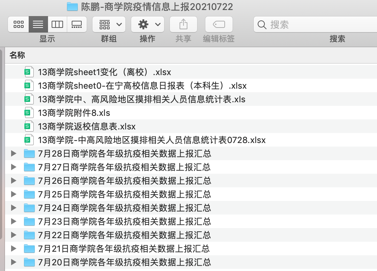
Task: Expand the 7月22日商学院 folder disclosure arrow
Action: pyautogui.click(x=14, y=235)
